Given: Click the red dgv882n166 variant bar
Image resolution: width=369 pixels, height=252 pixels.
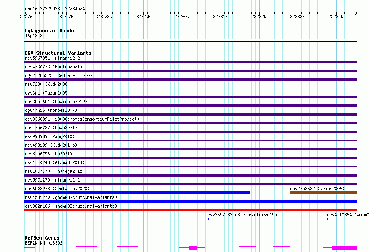Looking at the screenshot, I should coord(191,210).
